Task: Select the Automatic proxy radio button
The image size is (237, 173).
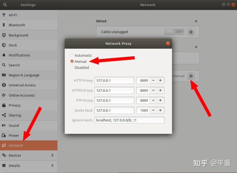Action: pos(72,55)
